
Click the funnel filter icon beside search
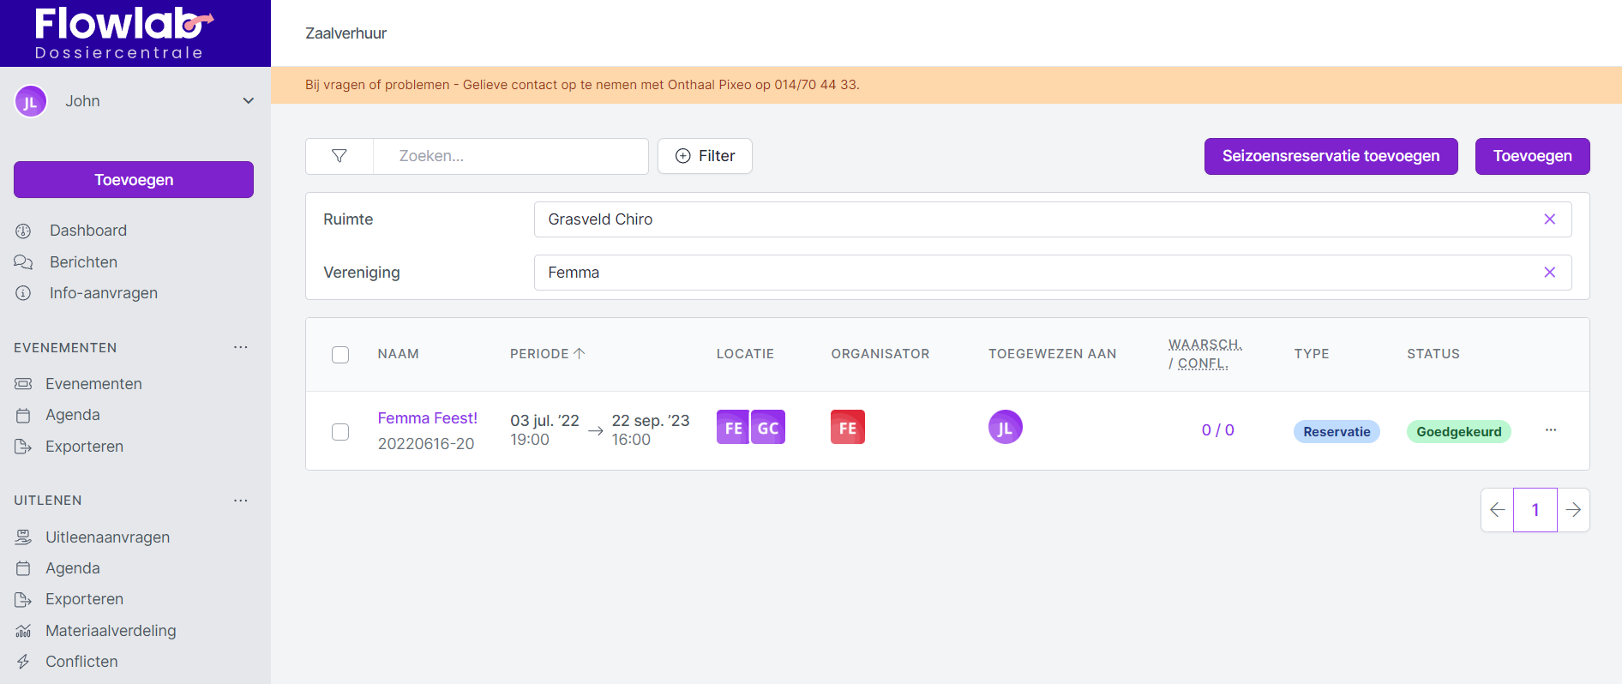coord(339,156)
